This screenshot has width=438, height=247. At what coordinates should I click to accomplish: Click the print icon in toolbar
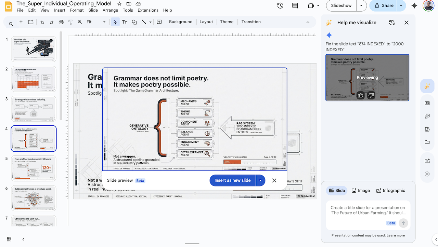[61, 22]
